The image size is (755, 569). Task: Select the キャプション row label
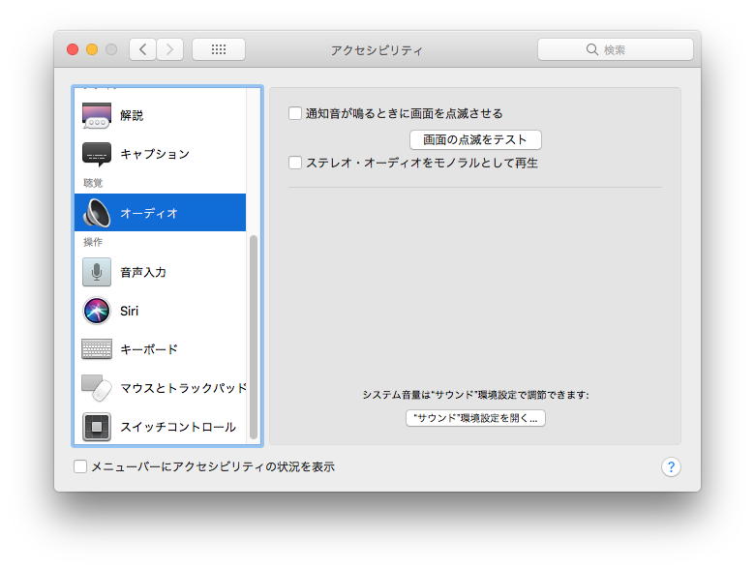click(155, 154)
